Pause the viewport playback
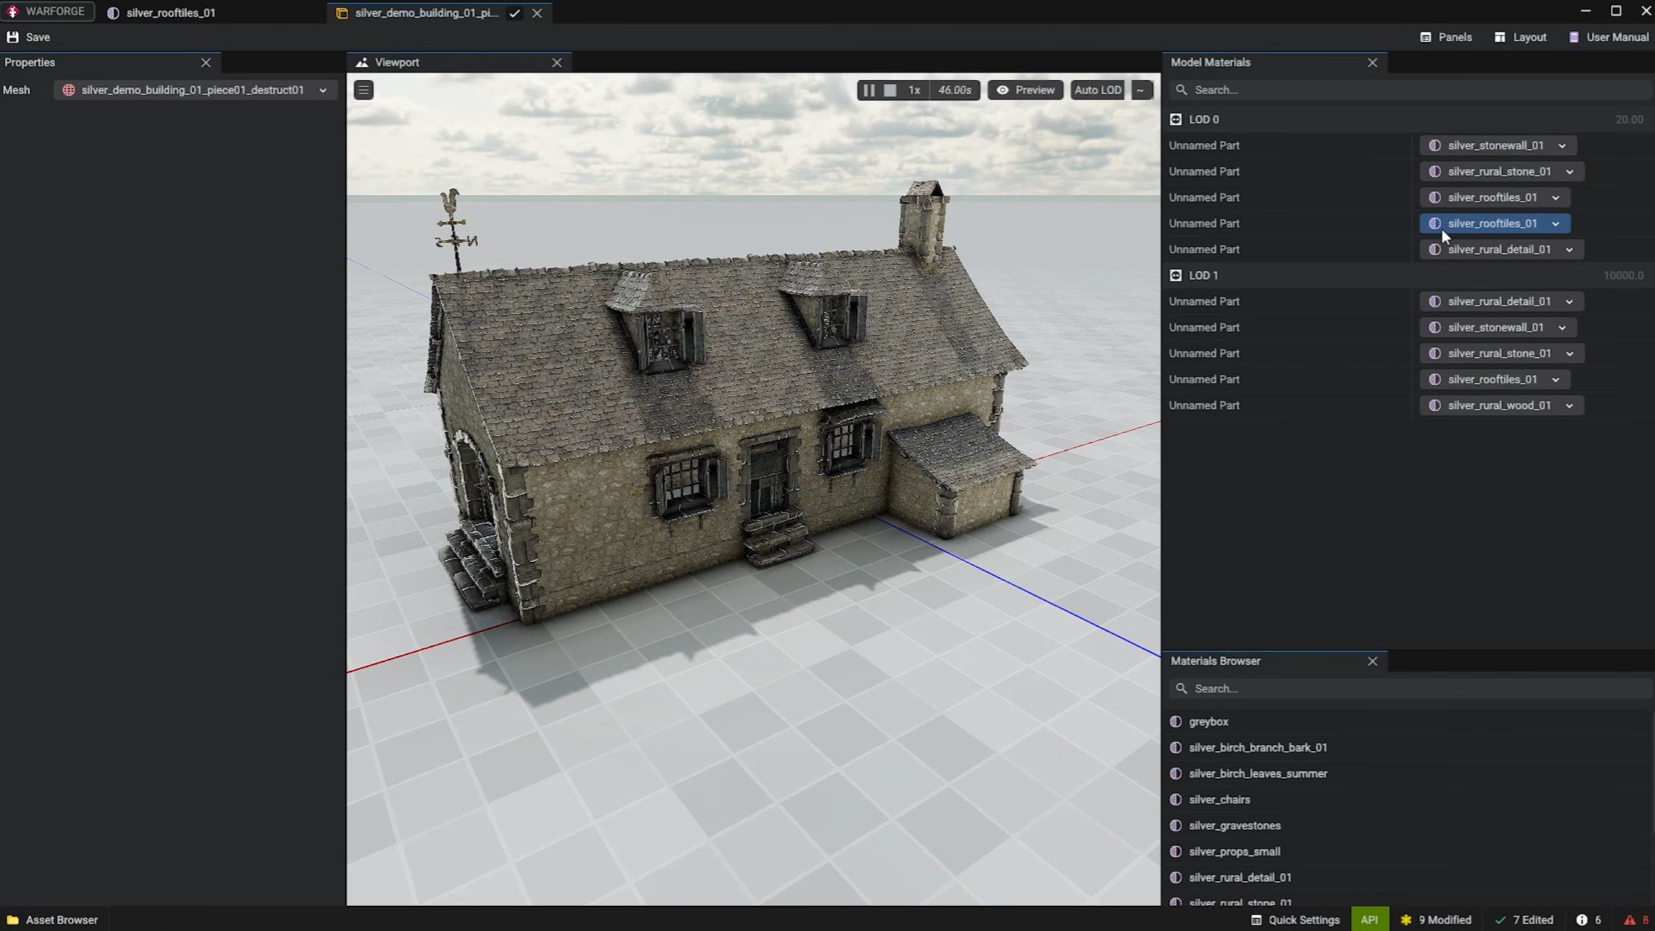The width and height of the screenshot is (1655, 931). pyautogui.click(x=869, y=90)
